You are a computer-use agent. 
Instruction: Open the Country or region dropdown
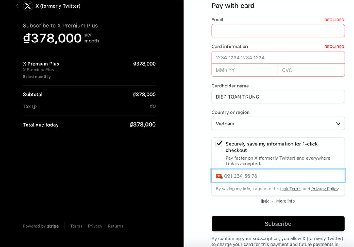click(x=278, y=124)
